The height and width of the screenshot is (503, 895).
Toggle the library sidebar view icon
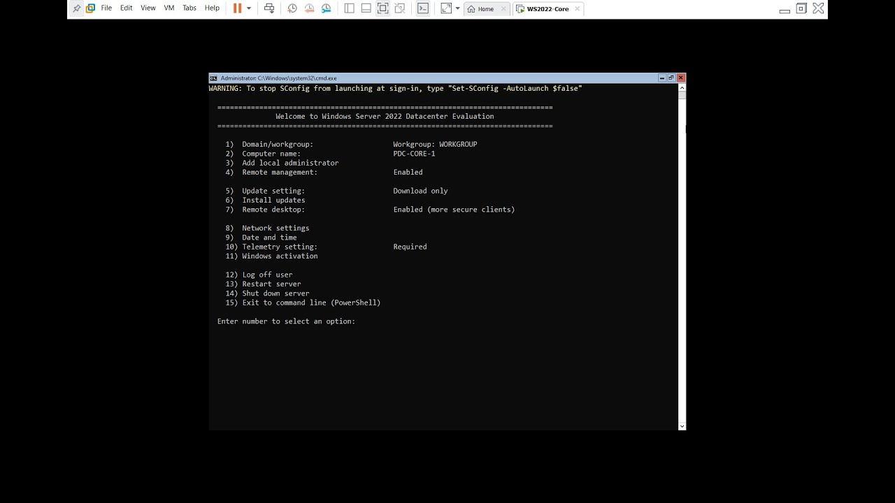coord(349,8)
